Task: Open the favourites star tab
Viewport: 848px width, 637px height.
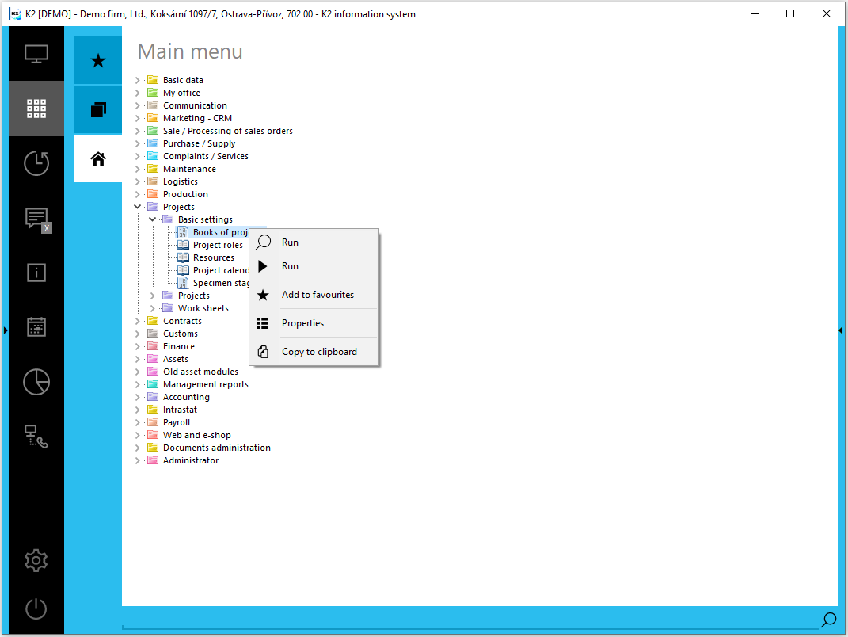Action: [x=98, y=60]
